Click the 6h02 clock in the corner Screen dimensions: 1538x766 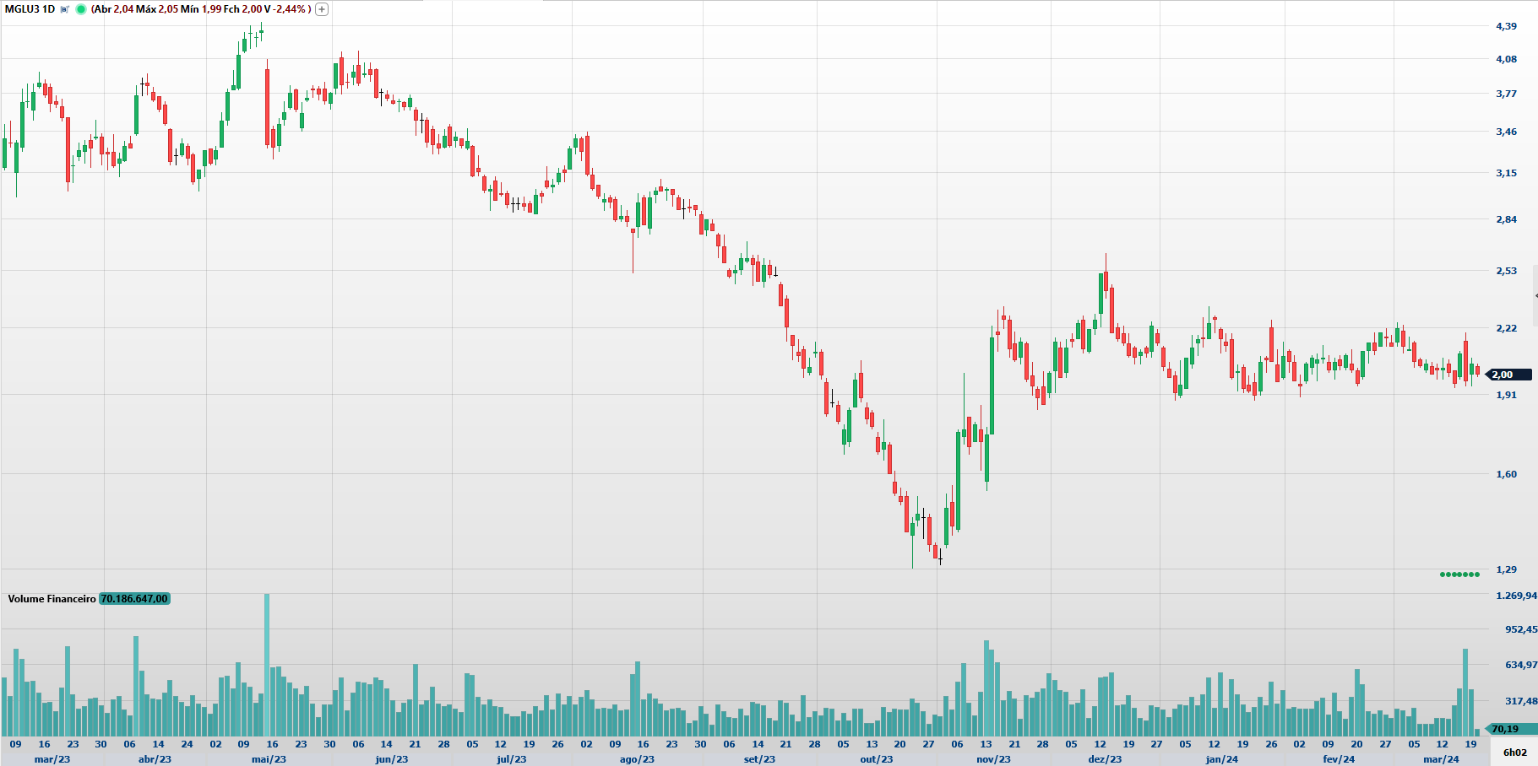[1514, 753]
